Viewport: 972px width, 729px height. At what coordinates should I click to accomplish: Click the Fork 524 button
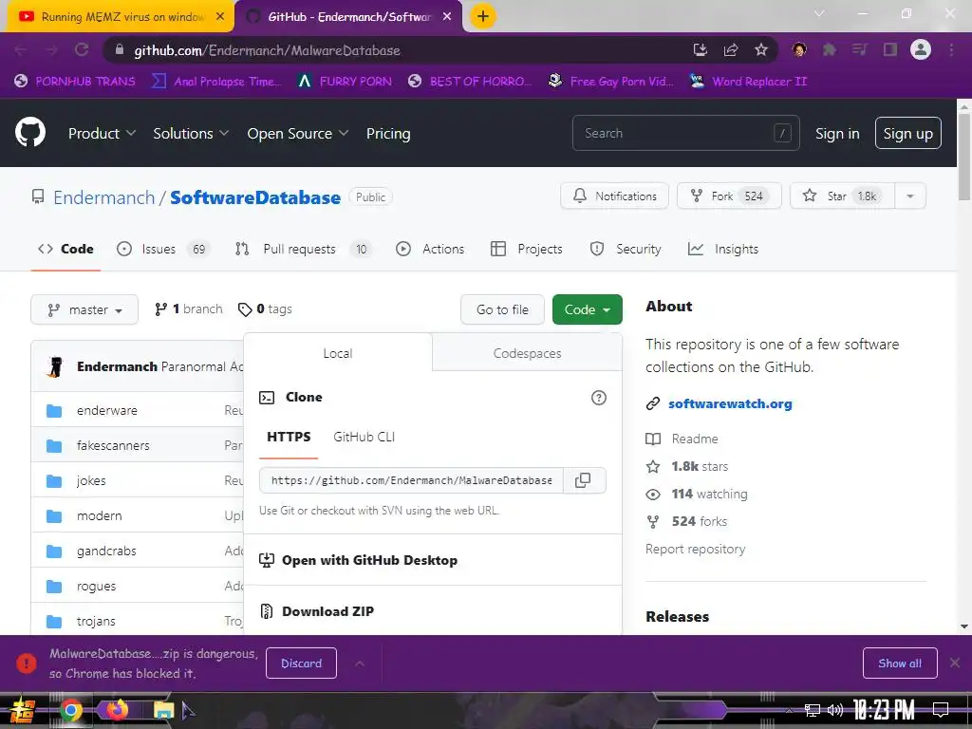point(729,196)
